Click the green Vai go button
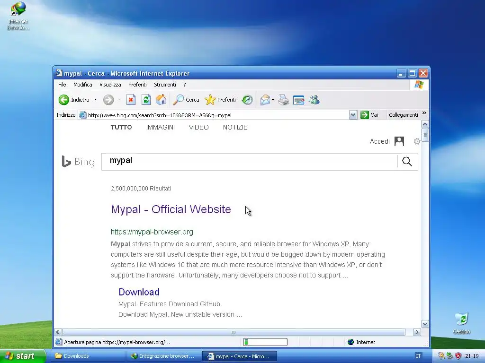Screen dimensions: 485x363 369,115
